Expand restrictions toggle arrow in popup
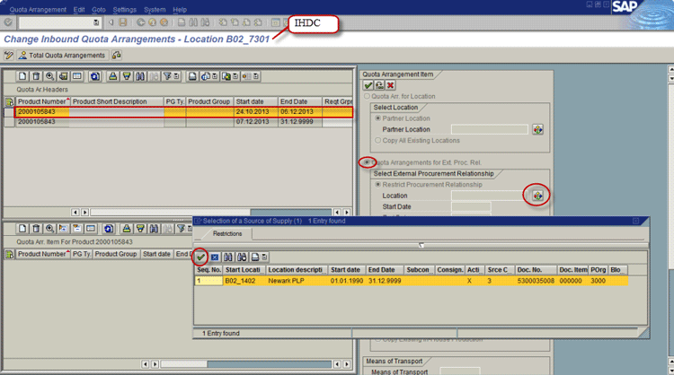 click(421, 245)
